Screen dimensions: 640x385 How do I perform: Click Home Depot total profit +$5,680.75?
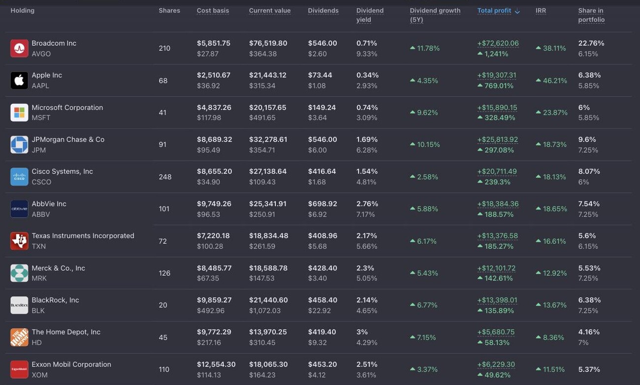point(496,332)
